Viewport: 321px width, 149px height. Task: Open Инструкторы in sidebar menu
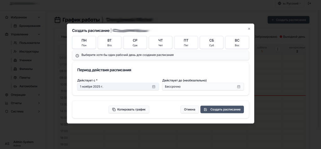29,52
